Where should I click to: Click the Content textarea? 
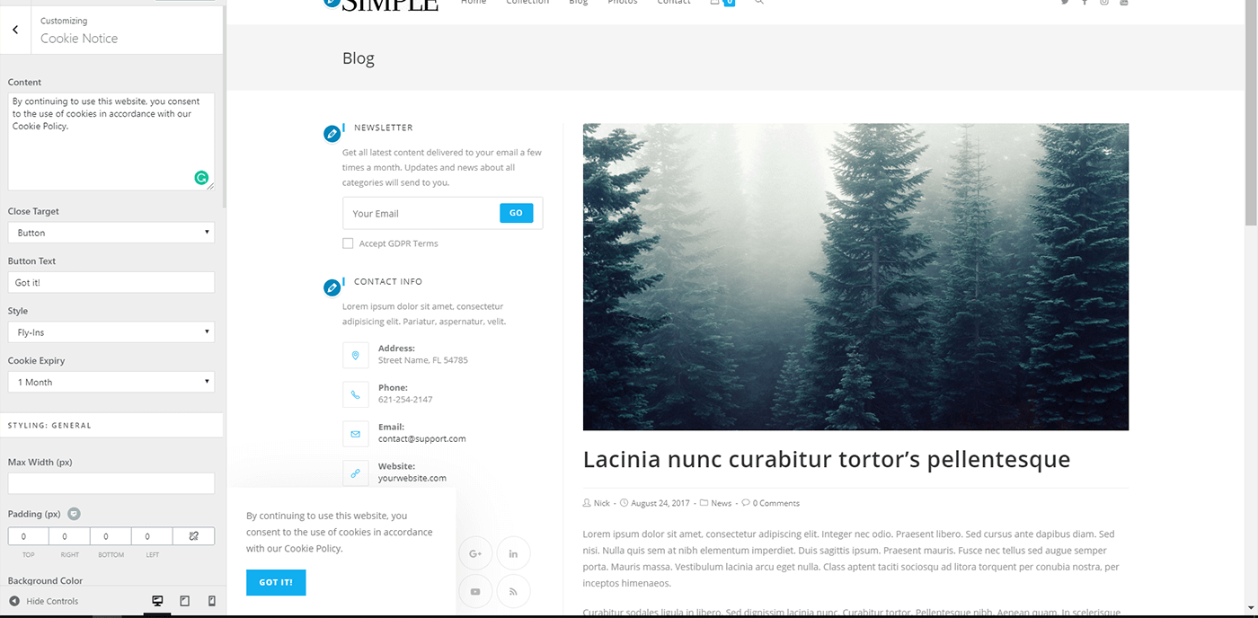pos(111,141)
